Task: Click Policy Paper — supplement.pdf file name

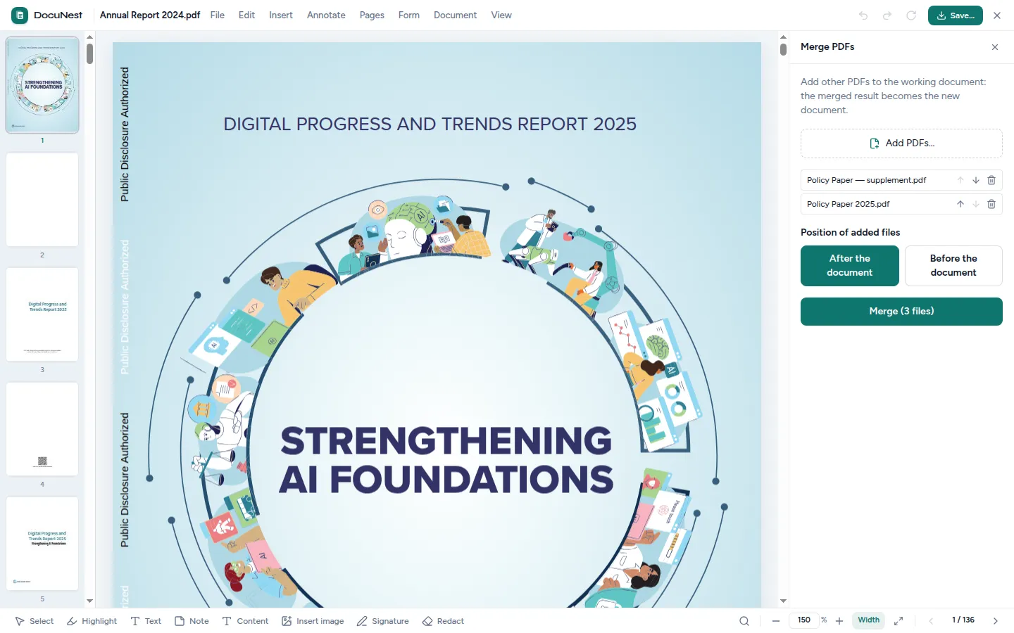Action: [x=866, y=180]
